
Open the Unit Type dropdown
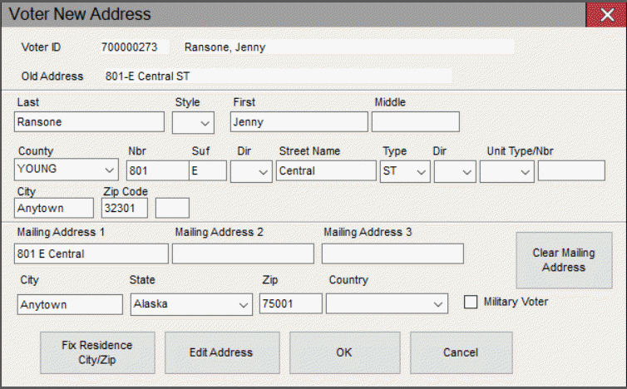[x=507, y=172]
